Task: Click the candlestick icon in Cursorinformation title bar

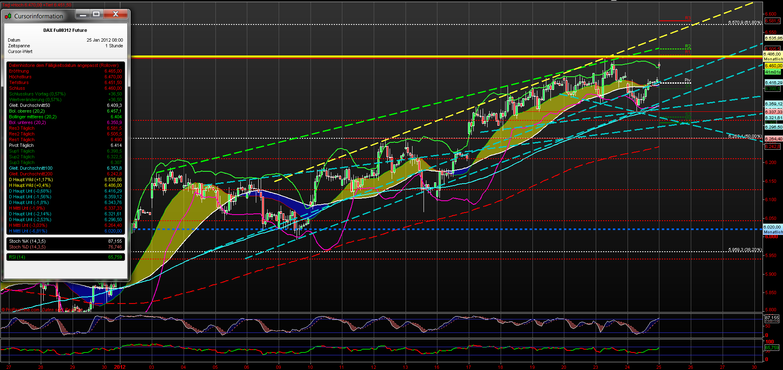Action: 7,16
